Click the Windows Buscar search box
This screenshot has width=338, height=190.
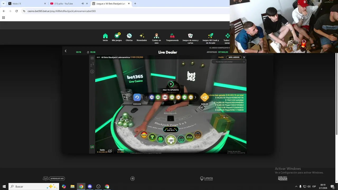point(34,187)
